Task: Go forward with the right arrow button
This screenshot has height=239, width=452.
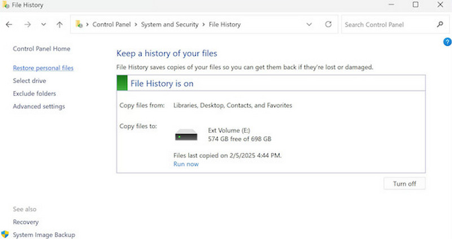Action: pyautogui.click(x=27, y=25)
